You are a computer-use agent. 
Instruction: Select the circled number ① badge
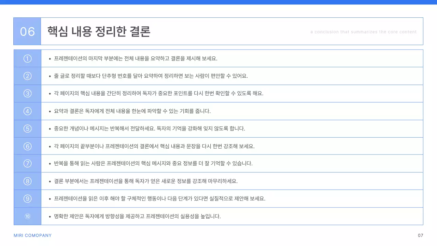point(27,58)
